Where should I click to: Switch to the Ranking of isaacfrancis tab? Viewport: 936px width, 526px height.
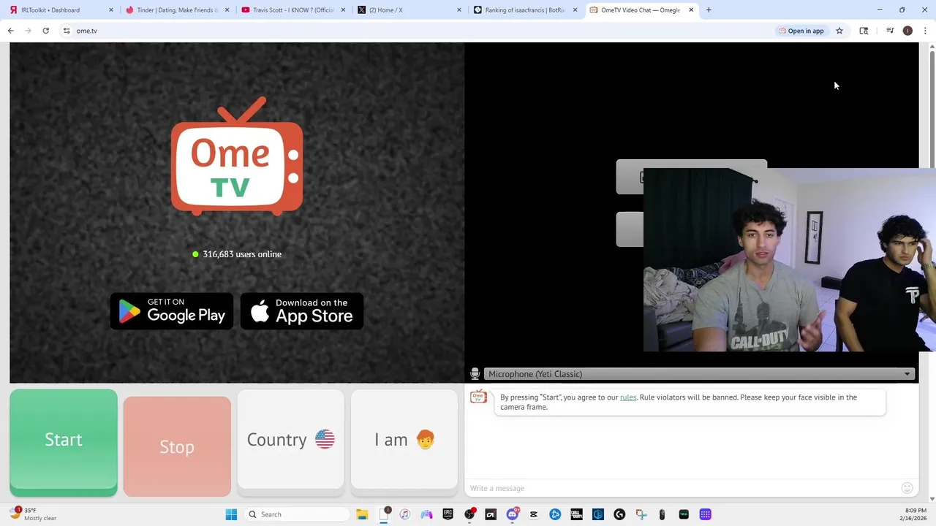coord(524,10)
